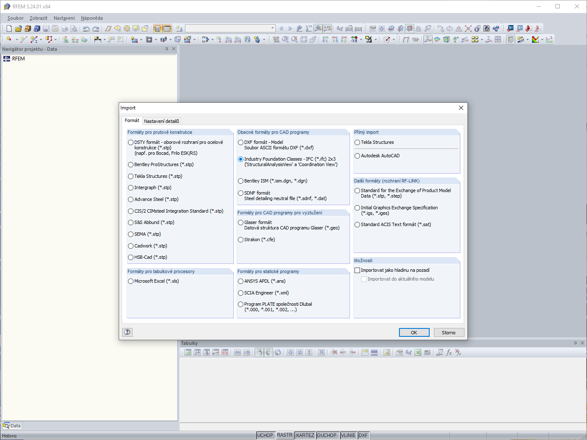Image resolution: width=587 pixels, height=440 pixels.
Task: Open a new model with the New icon
Action: [8, 28]
